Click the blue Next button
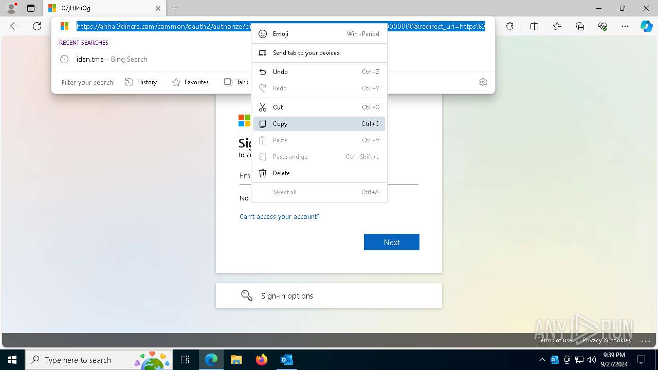 coord(392,242)
